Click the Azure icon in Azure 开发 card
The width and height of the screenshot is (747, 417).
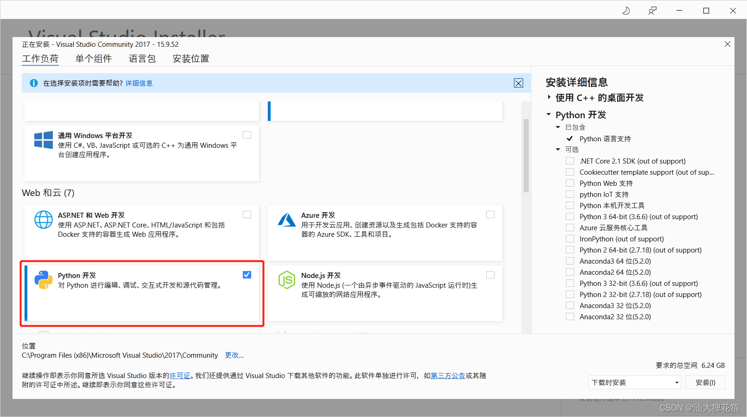[287, 220]
